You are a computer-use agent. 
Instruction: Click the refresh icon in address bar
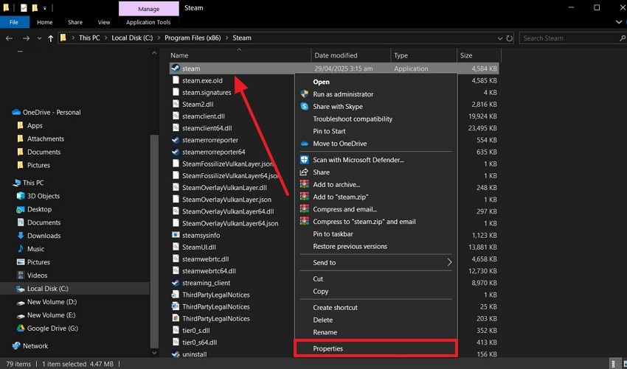point(510,38)
